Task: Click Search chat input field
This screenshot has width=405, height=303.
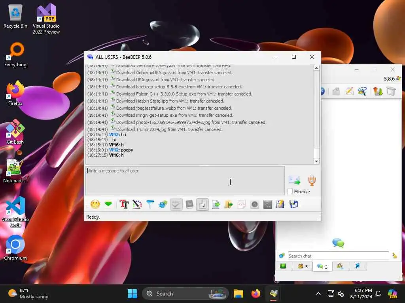Action: pyautogui.click(x=338, y=256)
